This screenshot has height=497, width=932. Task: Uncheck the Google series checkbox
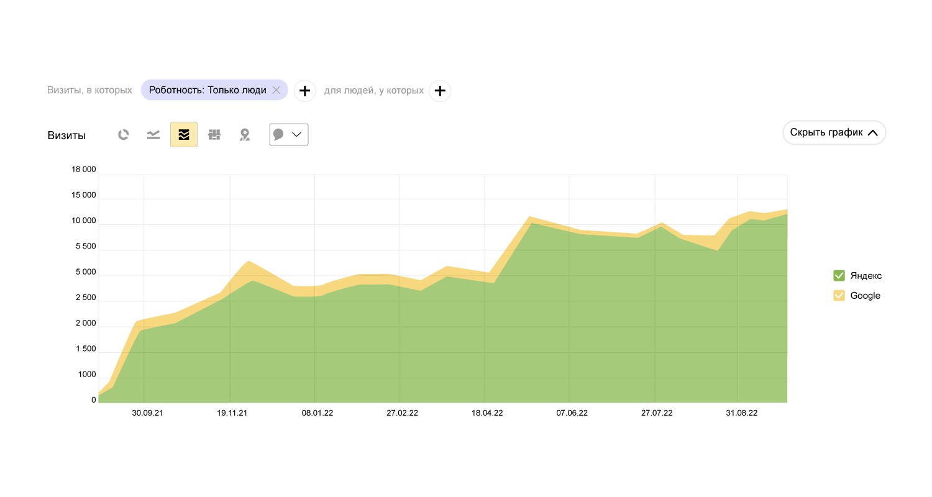pyautogui.click(x=839, y=296)
